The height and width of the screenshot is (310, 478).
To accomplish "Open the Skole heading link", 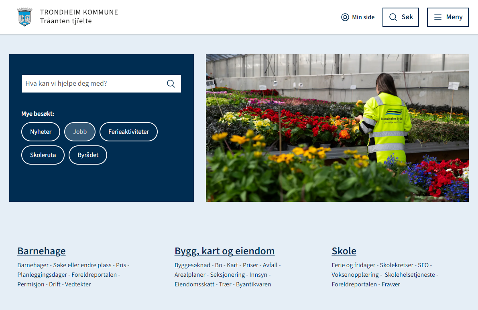I will pyautogui.click(x=344, y=251).
